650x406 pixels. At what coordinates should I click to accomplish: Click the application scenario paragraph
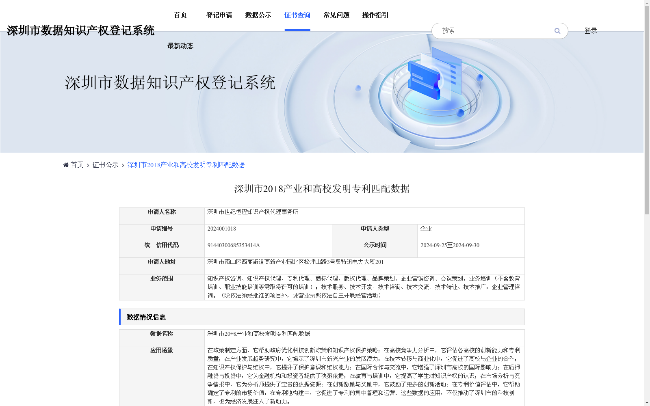click(x=364, y=376)
